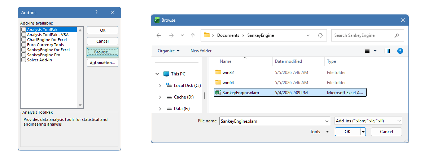Click the Search SankeyEngine field
This screenshot has height=157, width=433.
pyautogui.click(x=367, y=35)
